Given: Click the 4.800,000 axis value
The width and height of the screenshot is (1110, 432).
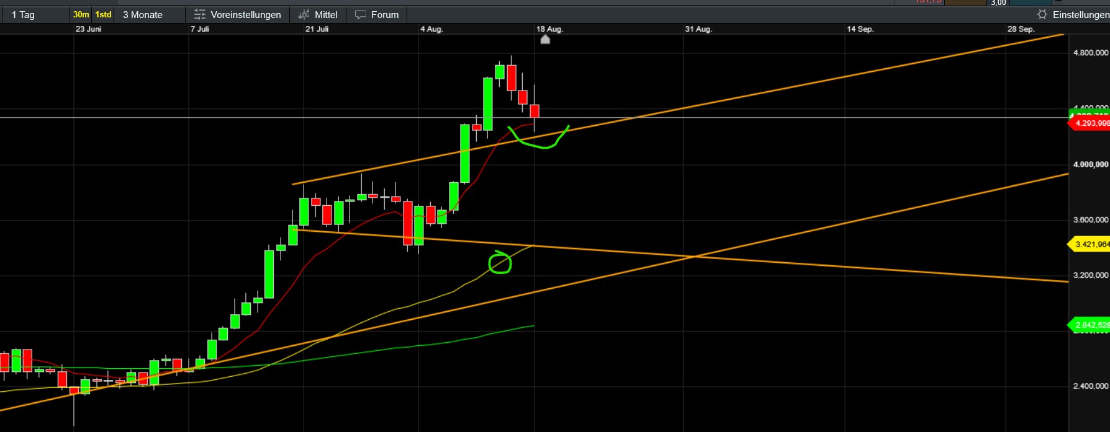Looking at the screenshot, I should tap(1091, 53).
